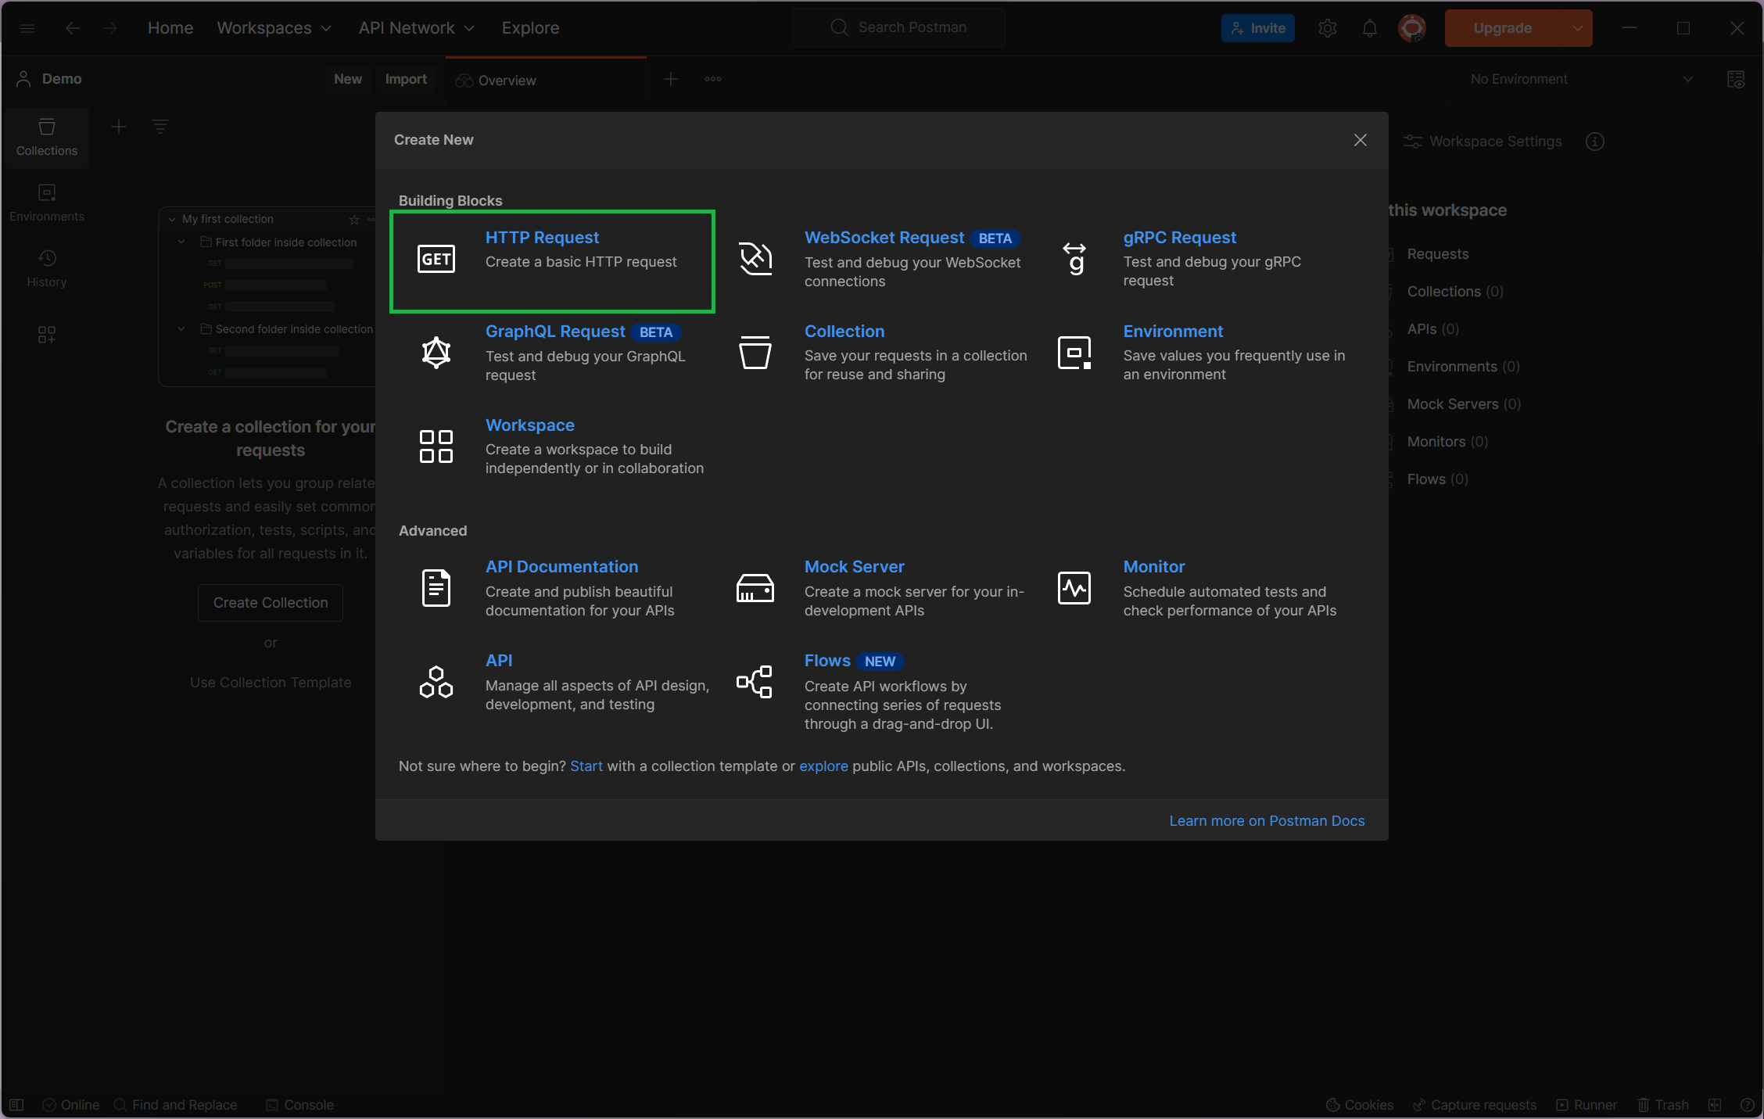Click the Online status indicator
This screenshot has width=1764, height=1119.
(x=71, y=1105)
